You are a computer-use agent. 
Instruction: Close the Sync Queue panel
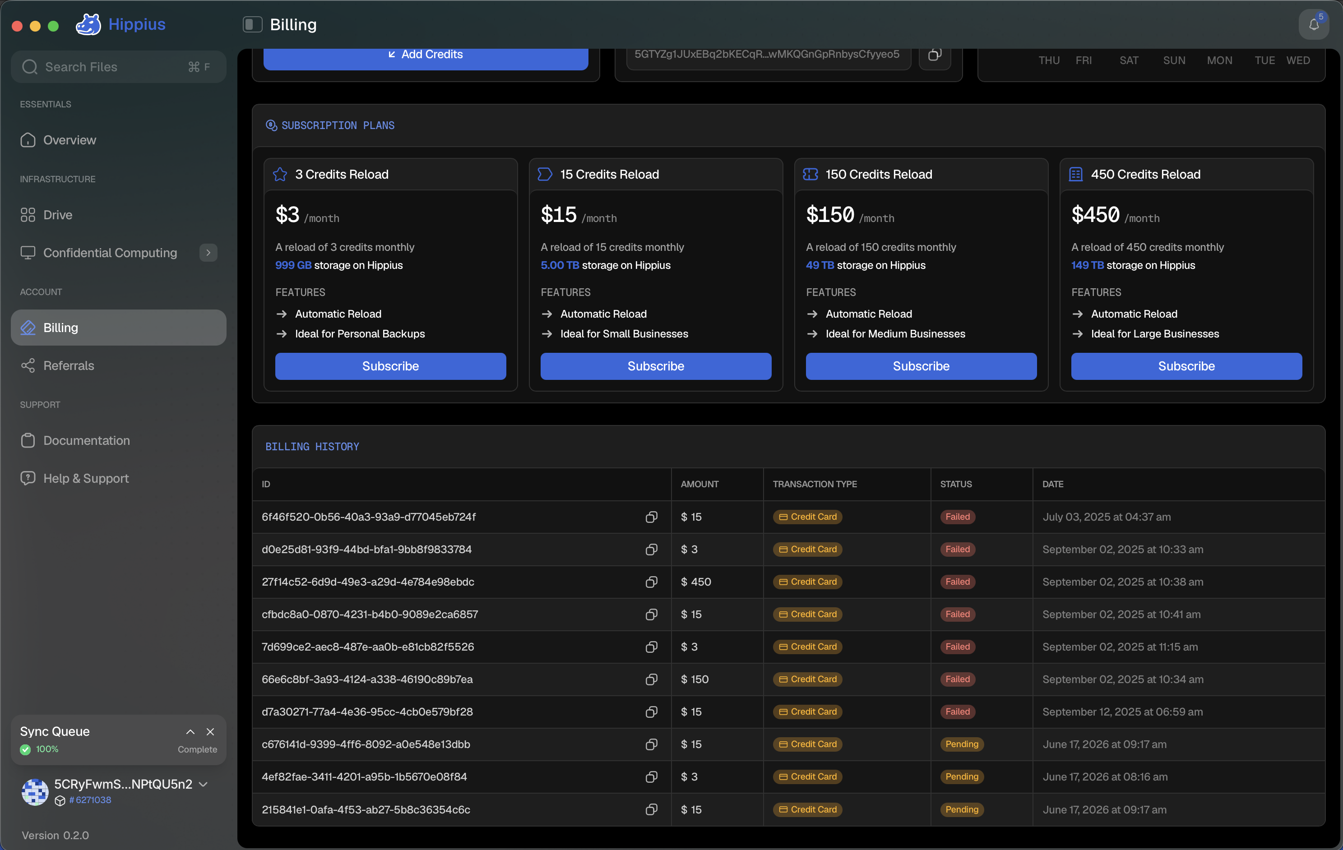point(210,732)
